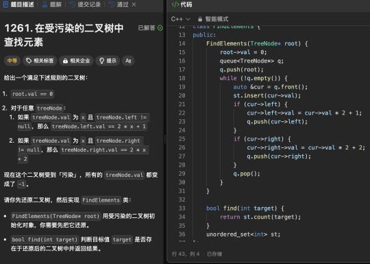This screenshot has height=264, width=370.
Task: Open the 相关企业 companies button
Action: [77, 61]
